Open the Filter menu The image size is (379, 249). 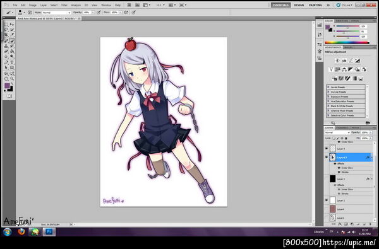[64, 5]
